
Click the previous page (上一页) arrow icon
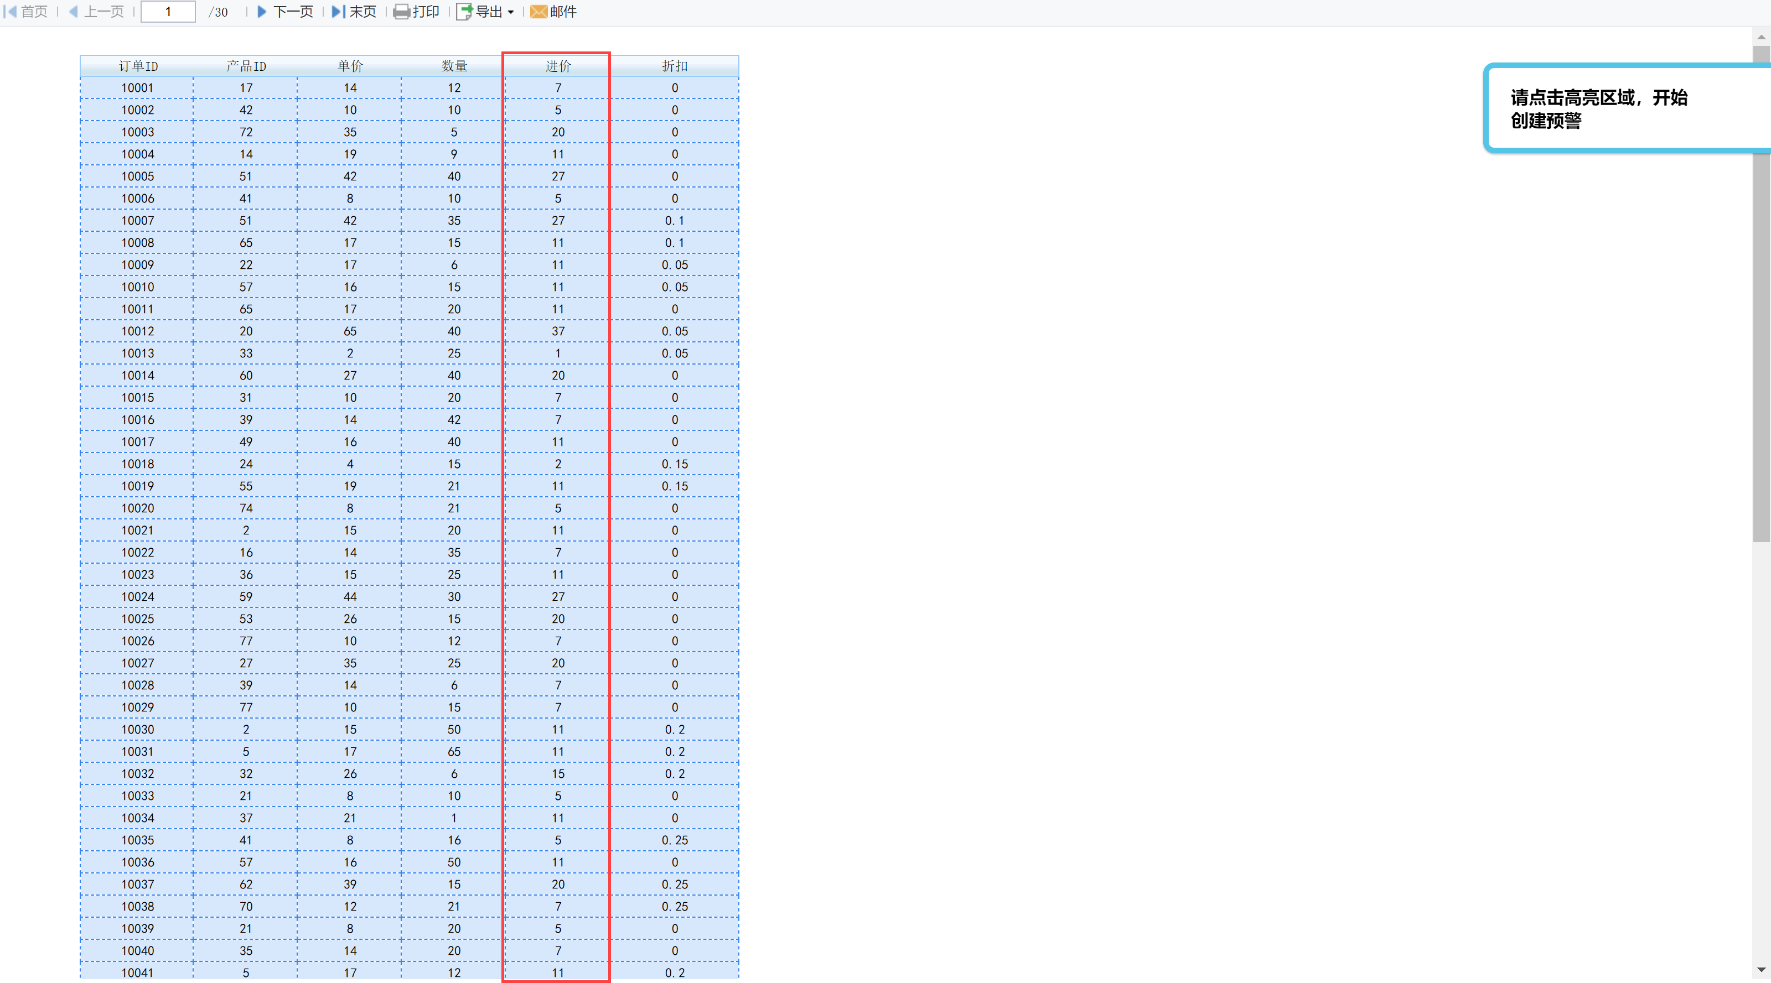(74, 12)
